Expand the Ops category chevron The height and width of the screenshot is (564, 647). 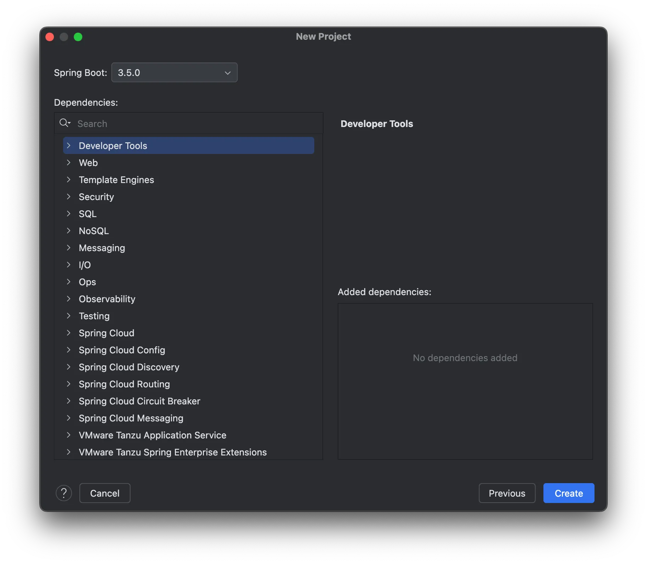coord(69,282)
